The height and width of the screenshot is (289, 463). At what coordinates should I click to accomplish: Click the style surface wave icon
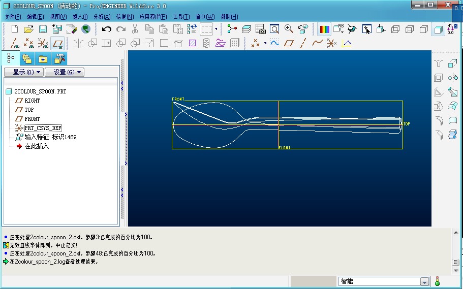(x=221, y=43)
